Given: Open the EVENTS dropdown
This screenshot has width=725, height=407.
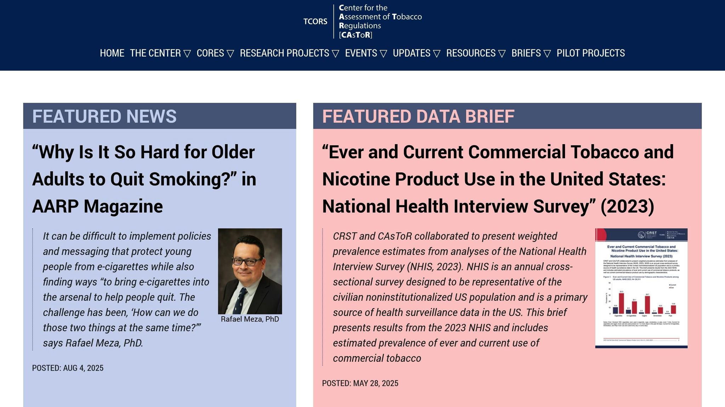Looking at the screenshot, I should 366,53.
